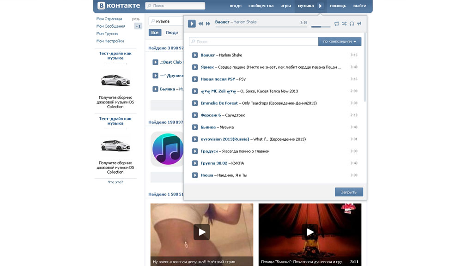Play Emmelie De Forest – Only Teardrops
This screenshot has width=473, height=266.
[x=195, y=103]
